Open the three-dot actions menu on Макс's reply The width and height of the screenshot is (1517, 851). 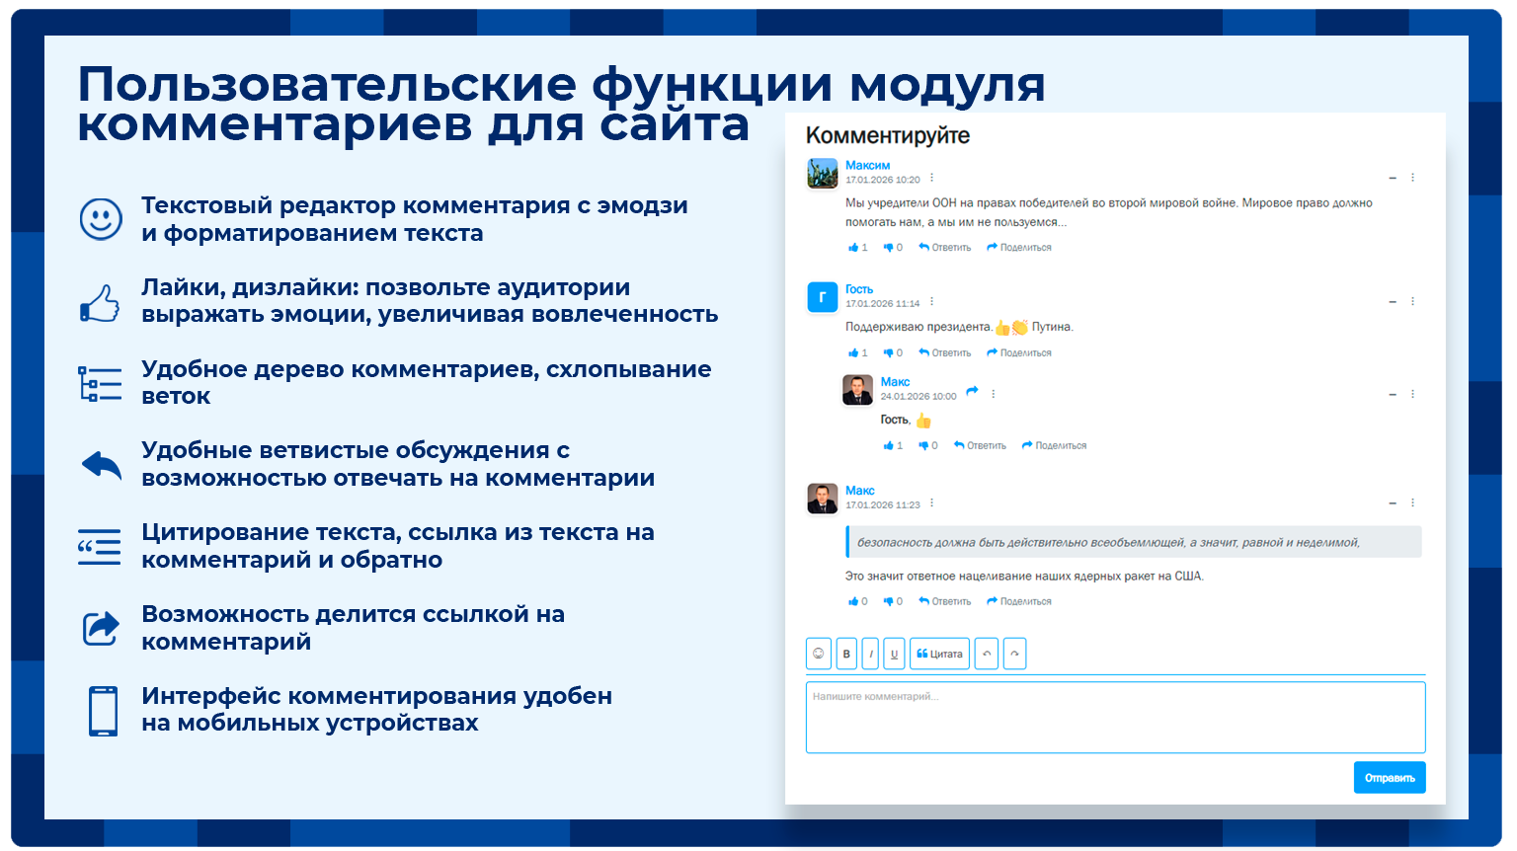[993, 393]
